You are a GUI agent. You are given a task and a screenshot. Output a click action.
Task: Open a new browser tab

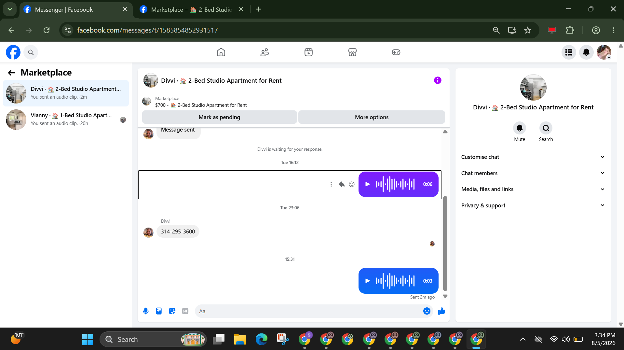(259, 9)
